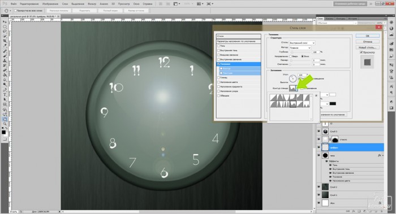Screen dimensions: 396x214
Task: Click the black shadow color swatch
Action: coord(333,104)
